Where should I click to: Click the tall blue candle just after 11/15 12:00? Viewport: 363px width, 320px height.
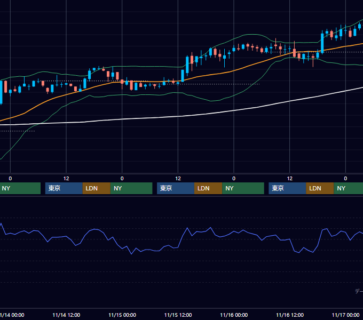coord(183,76)
